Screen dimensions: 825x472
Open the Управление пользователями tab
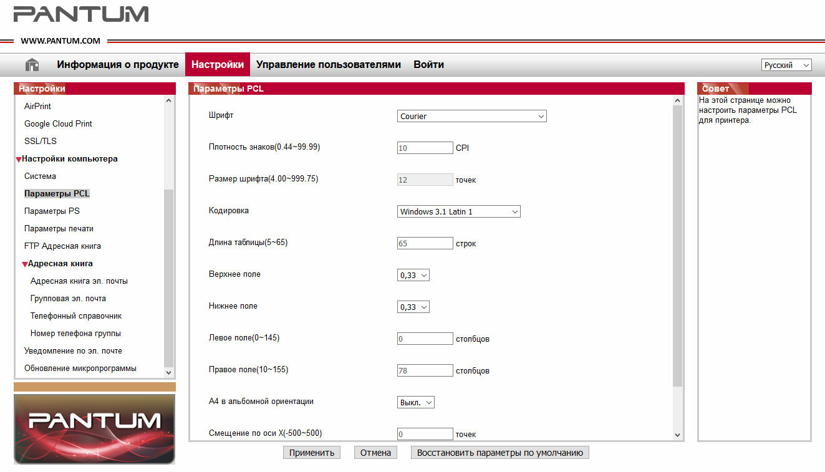[329, 64]
